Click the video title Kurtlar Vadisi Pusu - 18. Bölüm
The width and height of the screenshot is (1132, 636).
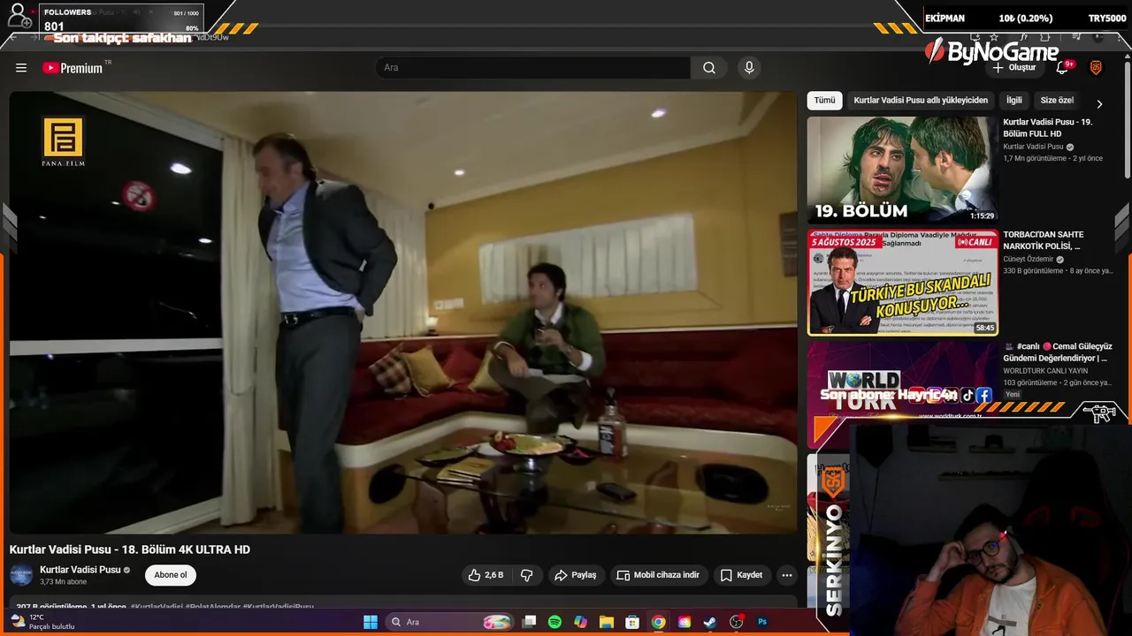[130, 549]
